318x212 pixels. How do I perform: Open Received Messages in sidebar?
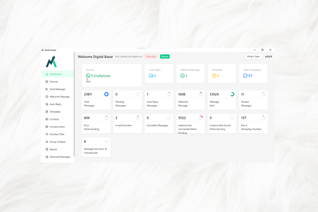click(59, 157)
